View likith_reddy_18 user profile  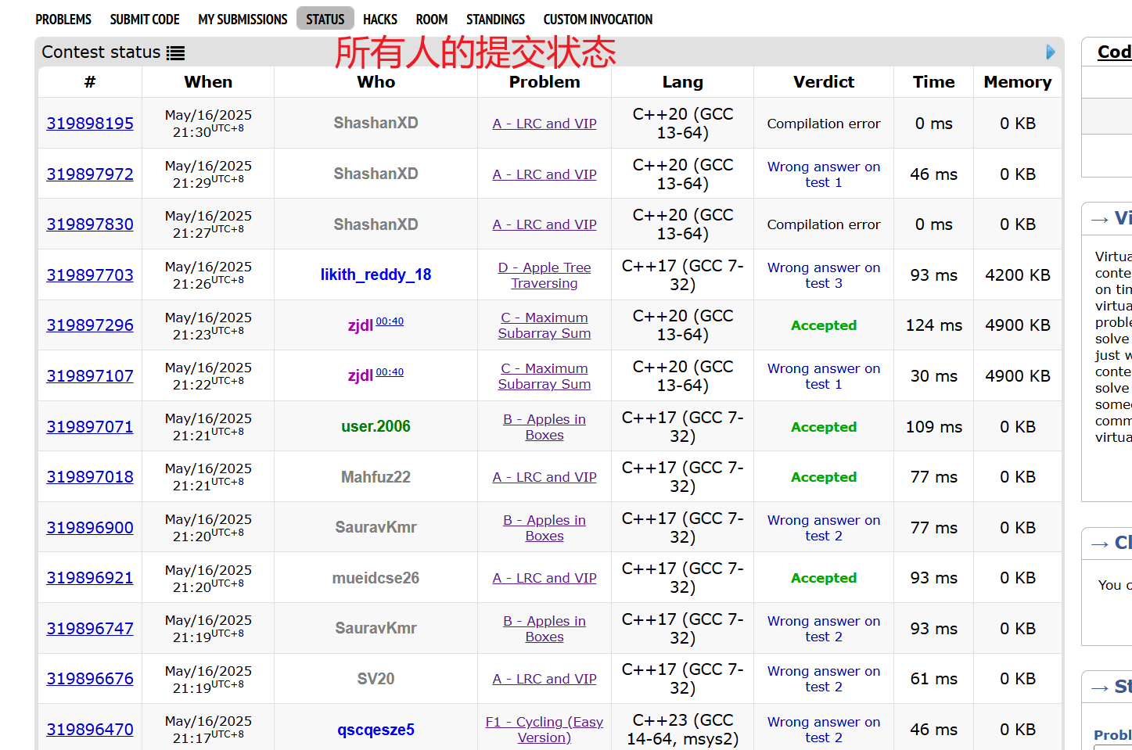tap(376, 275)
